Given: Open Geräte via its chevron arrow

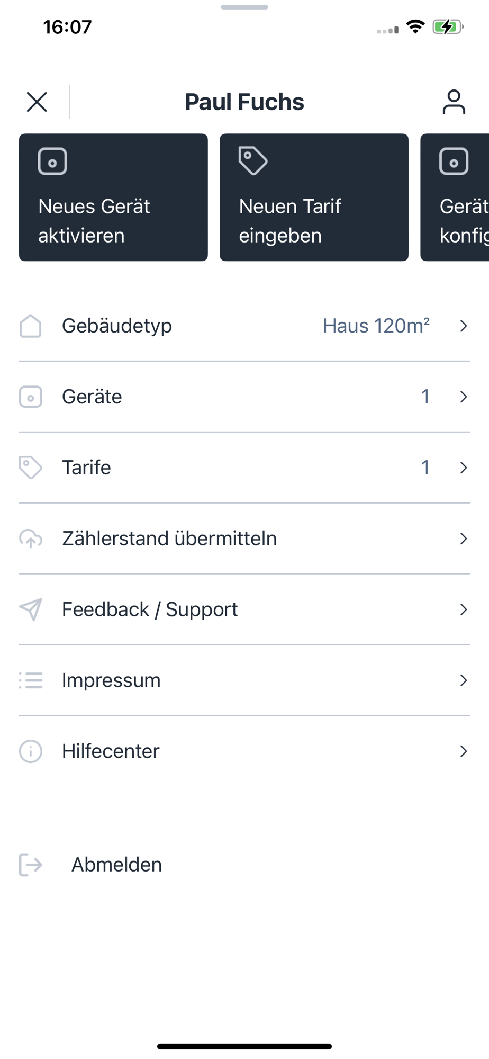Looking at the screenshot, I should [464, 397].
